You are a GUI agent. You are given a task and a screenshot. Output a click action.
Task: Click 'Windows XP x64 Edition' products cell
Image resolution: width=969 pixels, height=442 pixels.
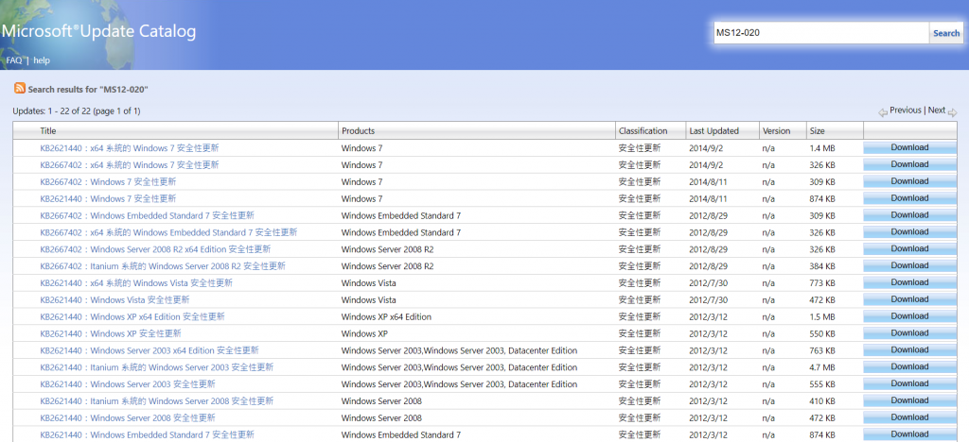(x=386, y=316)
